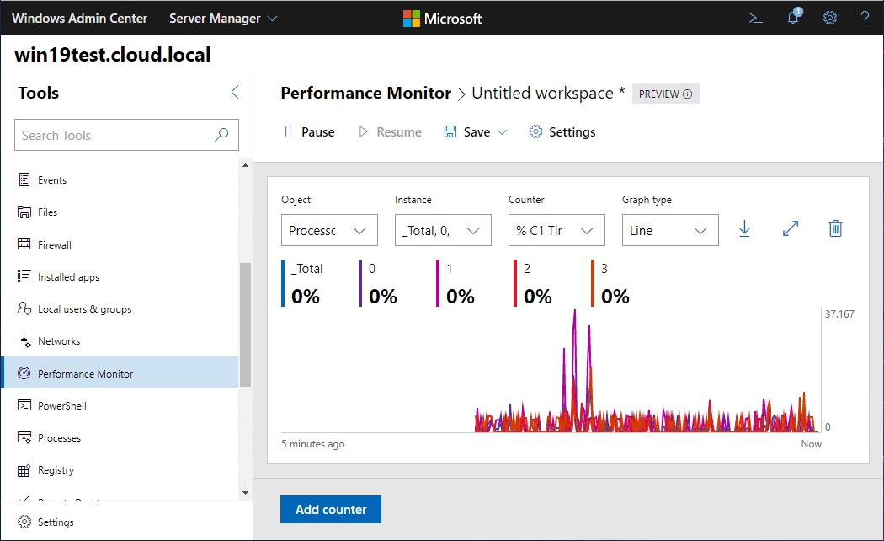The image size is (884, 541).
Task: Delete the counter with trash icon
Action: tap(835, 228)
